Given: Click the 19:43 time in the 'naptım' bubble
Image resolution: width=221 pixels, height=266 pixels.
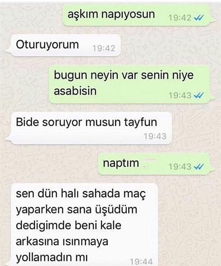Looking at the screenshot, I should 180,167.
